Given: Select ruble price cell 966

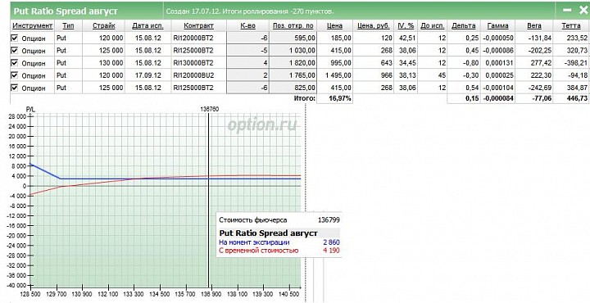Looking at the screenshot, I should (374, 75).
